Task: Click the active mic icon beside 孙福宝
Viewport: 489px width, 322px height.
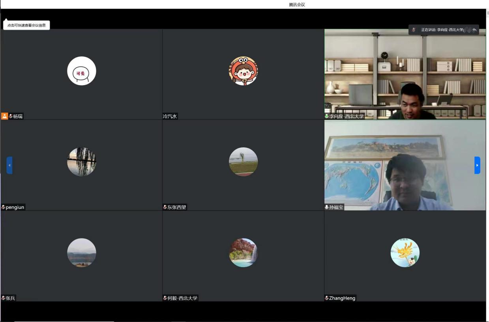Action: (327, 207)
